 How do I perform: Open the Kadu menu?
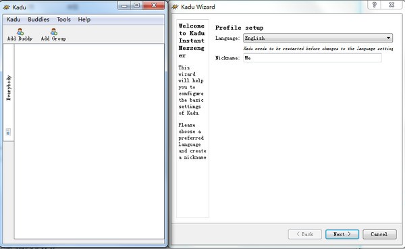click(13, 20)
